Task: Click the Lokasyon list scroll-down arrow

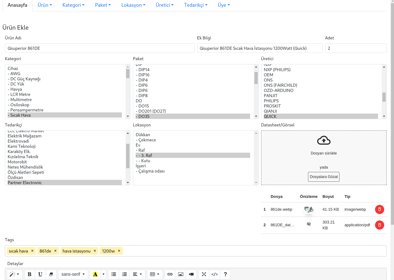Action: coord(256,183)
